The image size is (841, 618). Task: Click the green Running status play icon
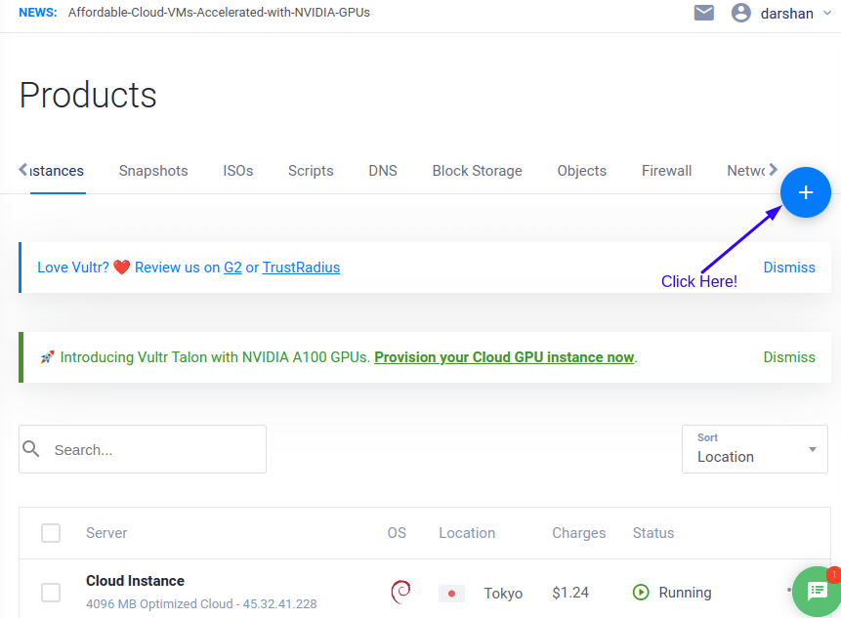[x=641, y=593]
